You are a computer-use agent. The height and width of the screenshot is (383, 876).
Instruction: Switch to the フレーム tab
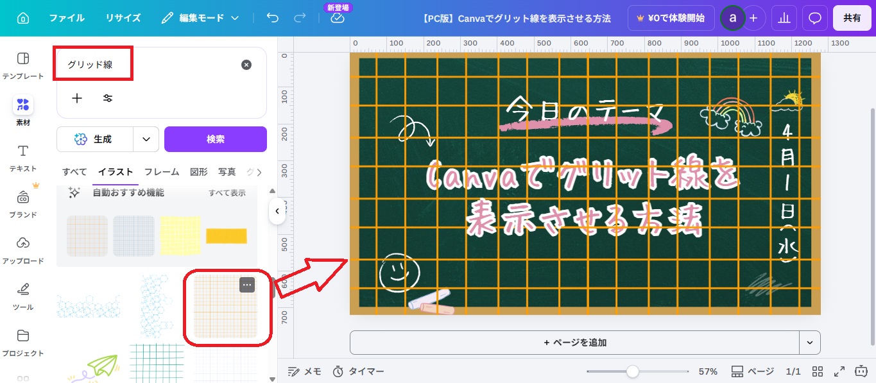click(x=162, y=172)
